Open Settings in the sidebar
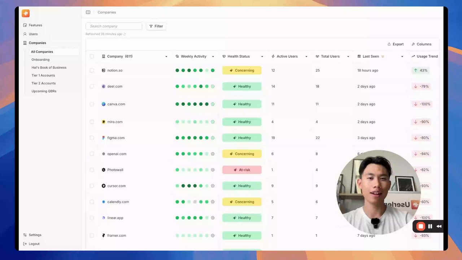The image size is (462, 260). coord(32,235)
